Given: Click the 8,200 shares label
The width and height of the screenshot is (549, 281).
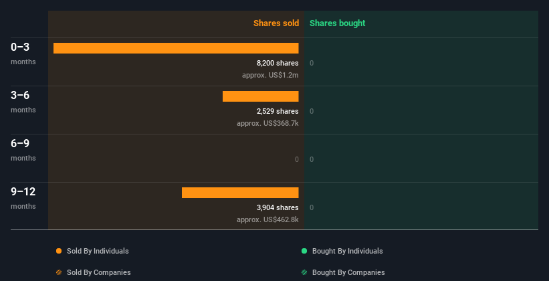Looking at the screenshot, I should click(x=278, y=63).
